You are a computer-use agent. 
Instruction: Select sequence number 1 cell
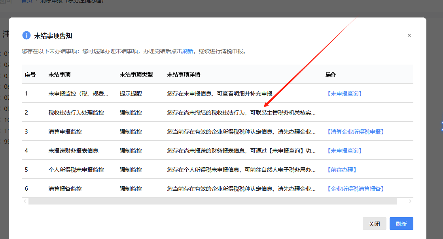point(26,94)
